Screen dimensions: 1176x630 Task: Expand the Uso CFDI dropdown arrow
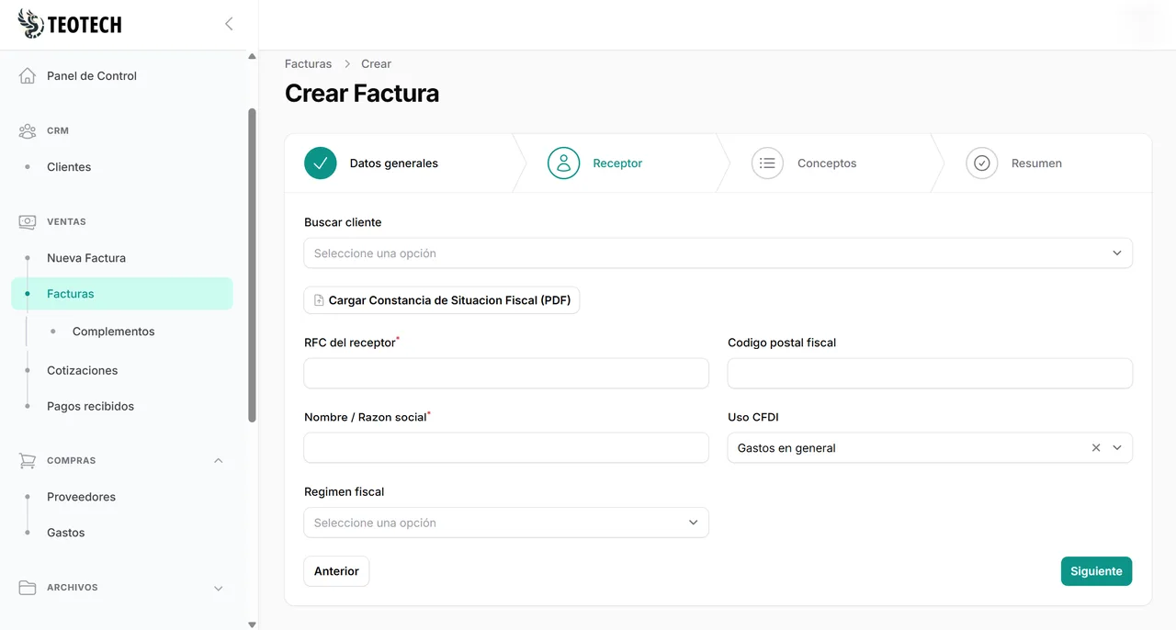click(x=1117, y=448)
